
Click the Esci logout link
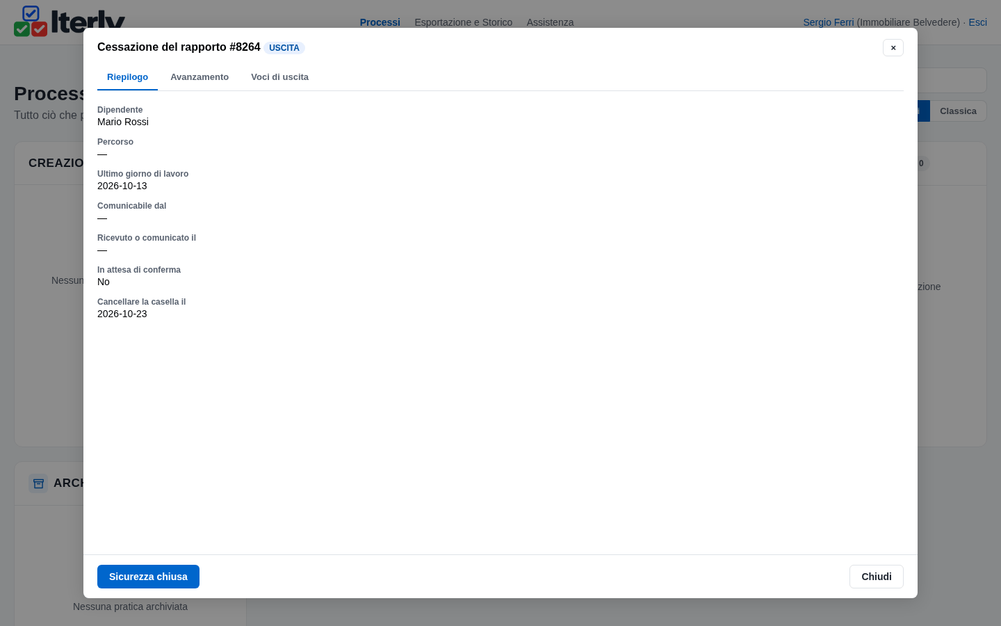[978, 22]
